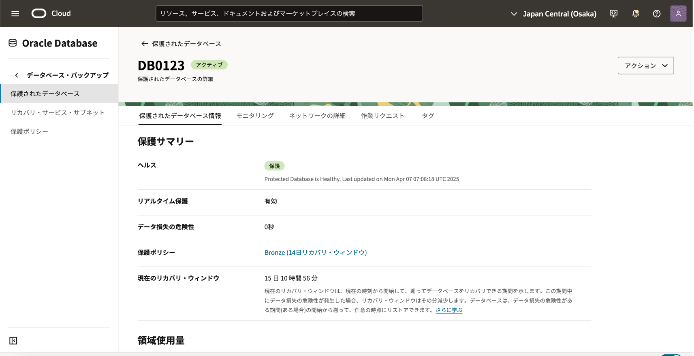Open the Cloud Shell developer tools icon

click(x=613, y=14)
